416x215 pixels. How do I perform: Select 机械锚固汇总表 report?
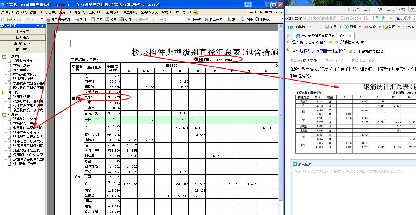pos(25,164)
